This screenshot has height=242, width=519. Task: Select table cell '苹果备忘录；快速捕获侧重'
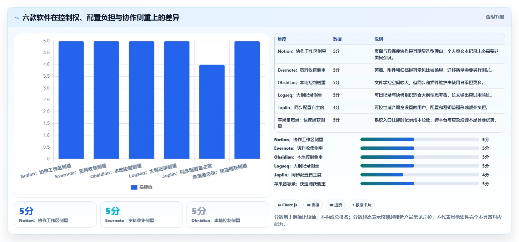click(302, 123)
